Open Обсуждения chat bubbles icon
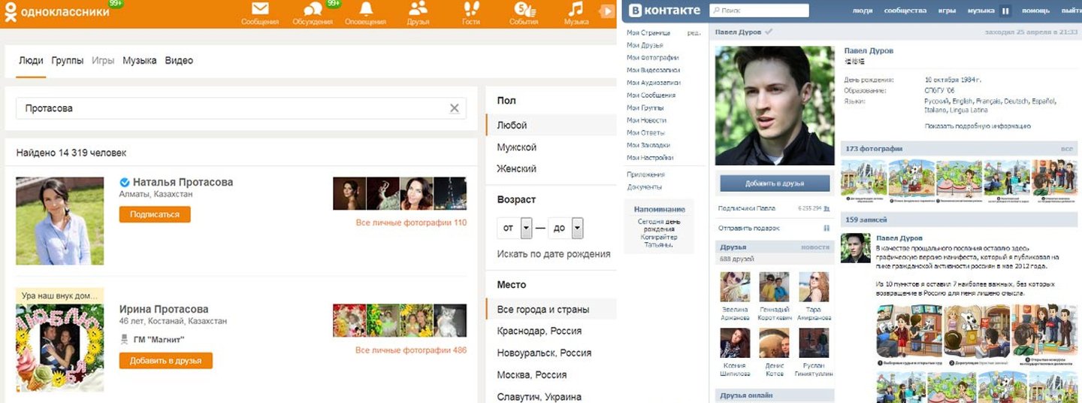The image size is (1082, 403). pos(313,9)
